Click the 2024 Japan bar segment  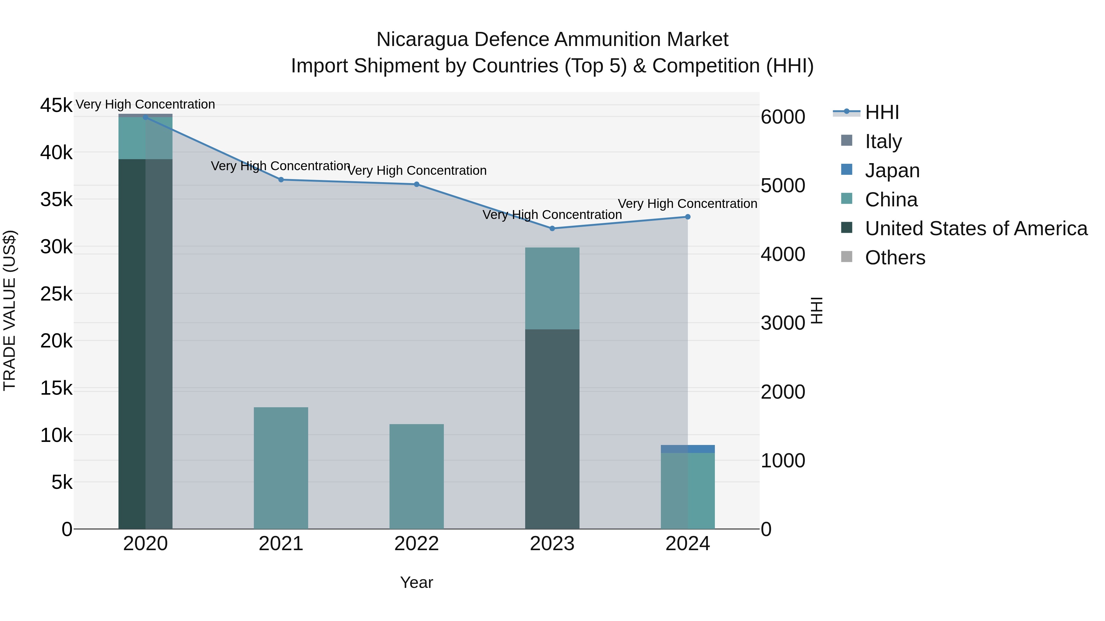coord(688,449)
